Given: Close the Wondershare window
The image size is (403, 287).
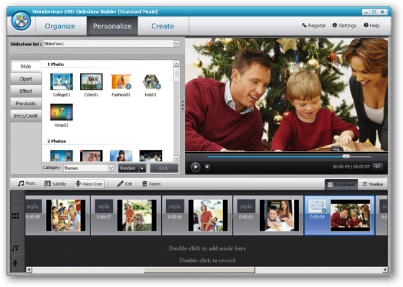Looking at the screenshot, I should coord(383,12).
